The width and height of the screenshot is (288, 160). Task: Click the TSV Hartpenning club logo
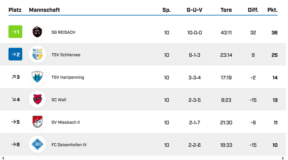(x=37, y=77)
